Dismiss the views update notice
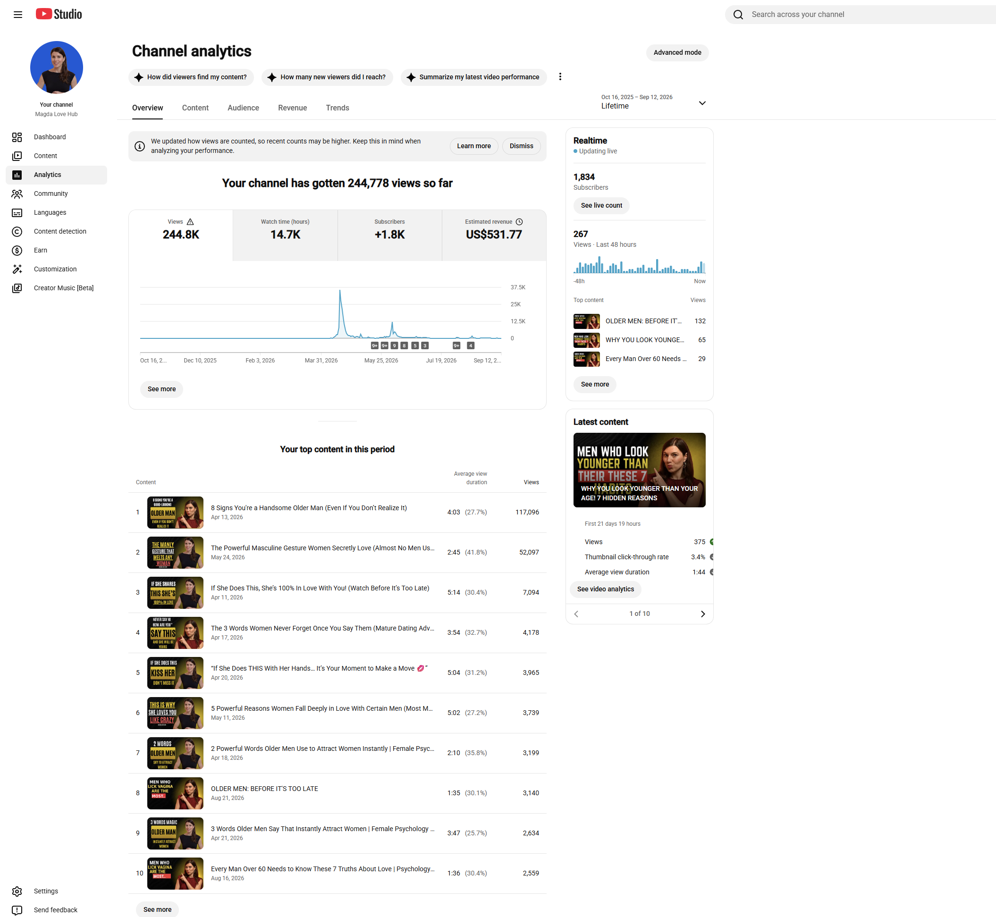Screen dimensions: 996x917 point(521,146)
